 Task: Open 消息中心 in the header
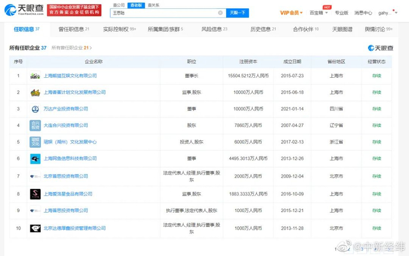click(x=363, y=13)
